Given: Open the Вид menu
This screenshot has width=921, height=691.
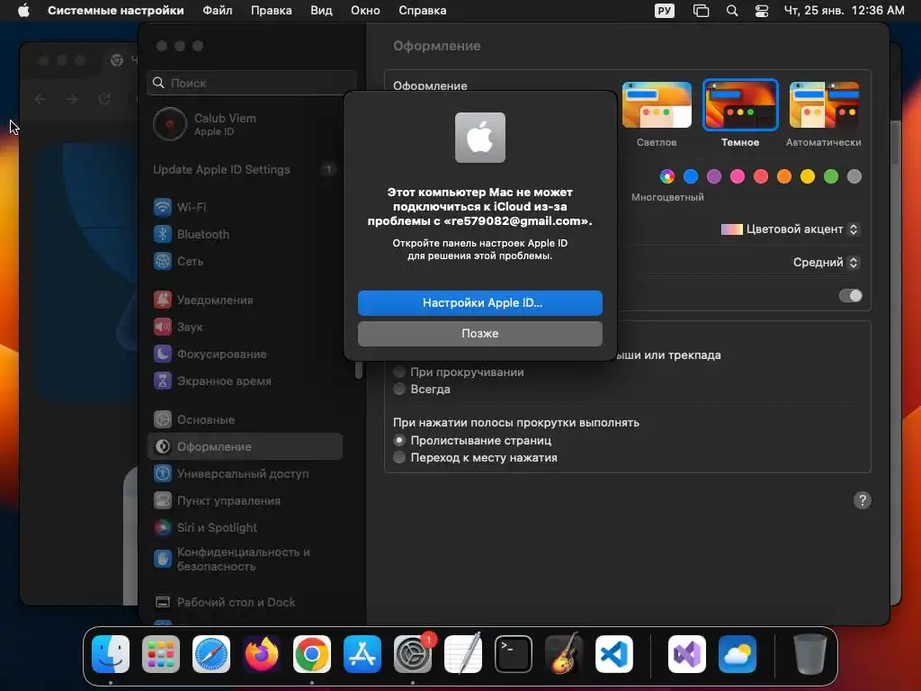Looking at the screenshot, I should 321,11.
